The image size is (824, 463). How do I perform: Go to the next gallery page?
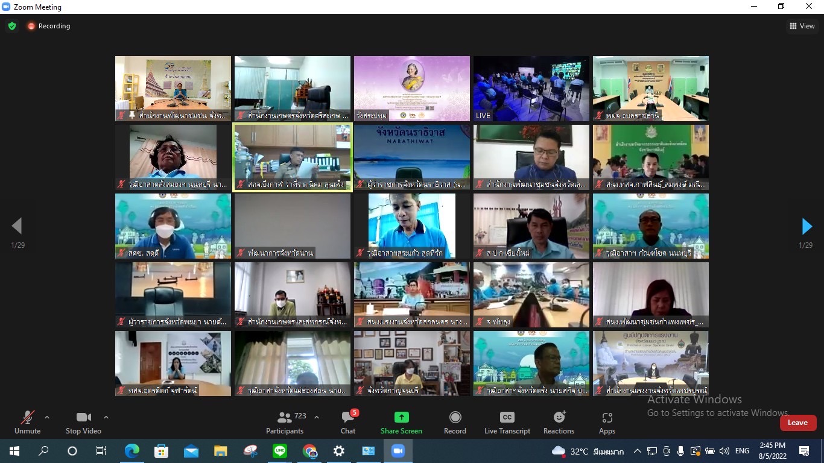click(807, 226)
